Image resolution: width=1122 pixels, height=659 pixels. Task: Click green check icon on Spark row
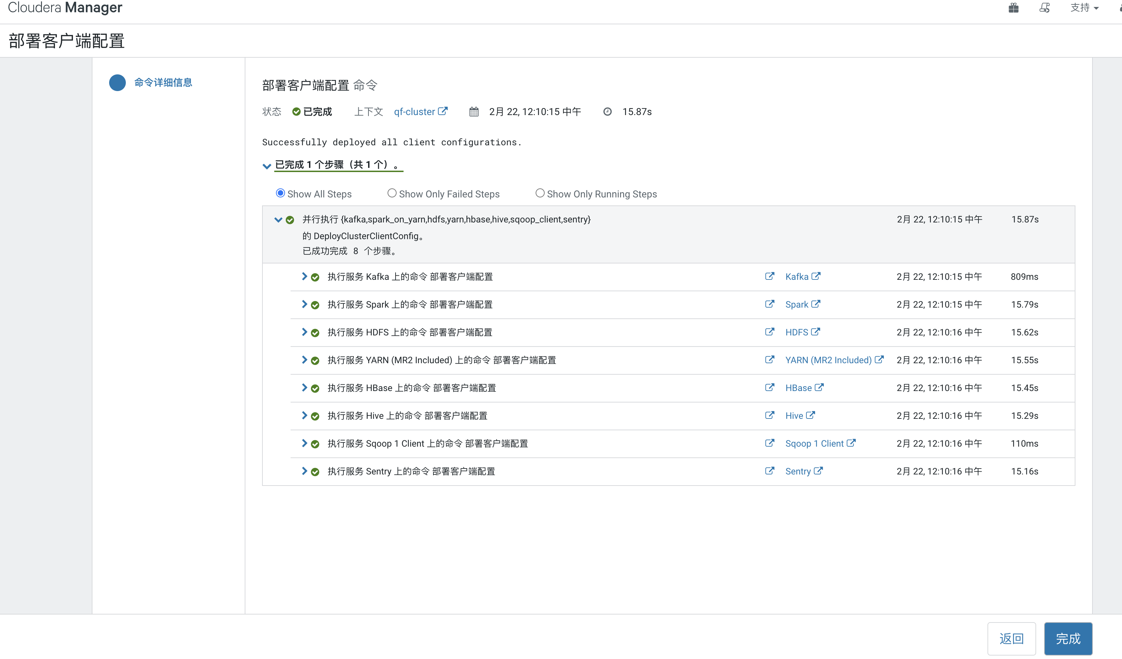315,305
